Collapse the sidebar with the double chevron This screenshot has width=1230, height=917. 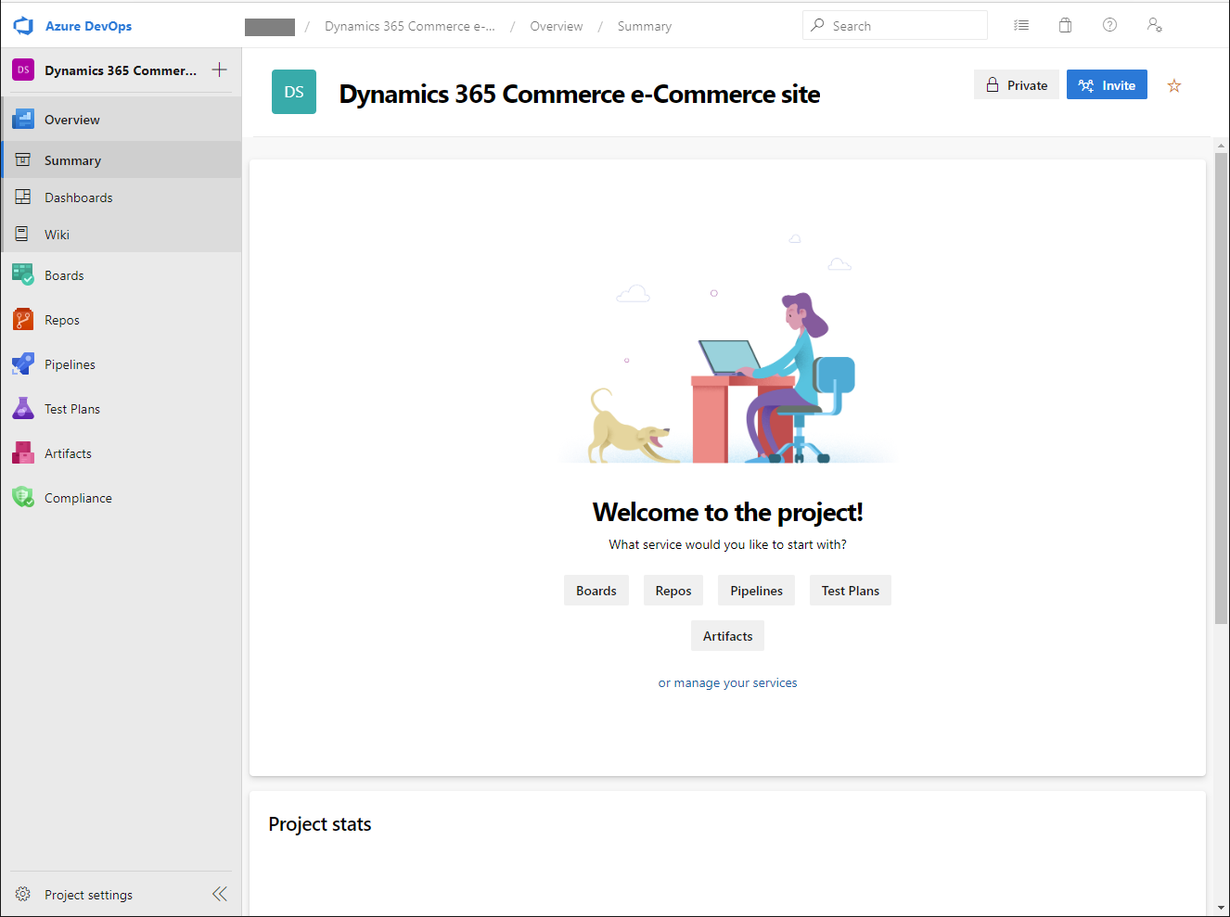220,894
